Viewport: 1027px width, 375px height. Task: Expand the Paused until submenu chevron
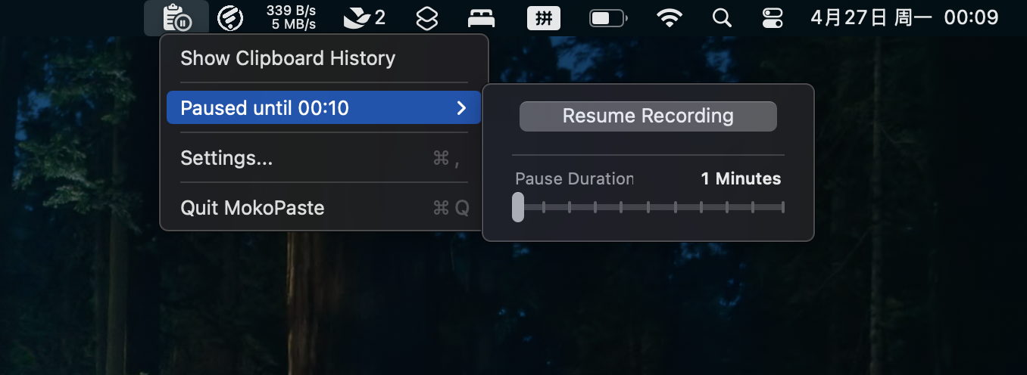(x=461, y=108)
